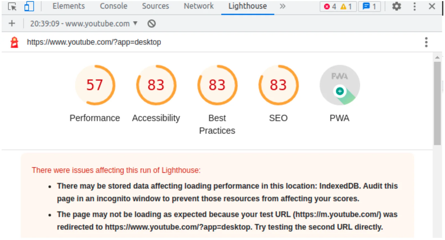Open the Sources tab

point(155,6)
